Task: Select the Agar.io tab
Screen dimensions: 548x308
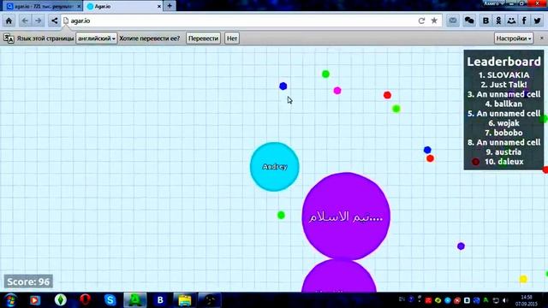Action: [123, 6]
